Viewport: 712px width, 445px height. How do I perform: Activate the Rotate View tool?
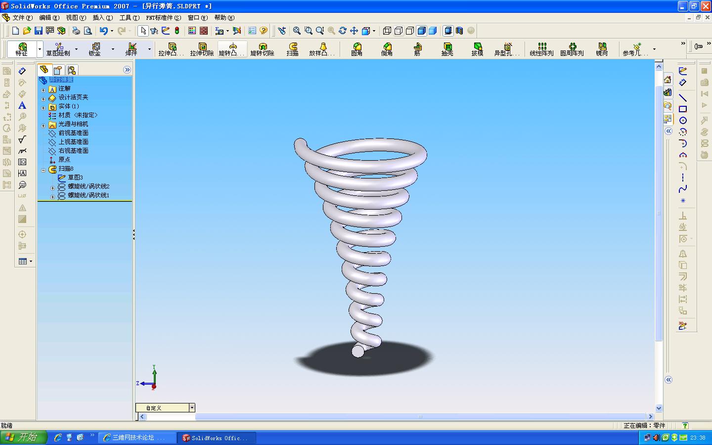[x=343, y=31]
